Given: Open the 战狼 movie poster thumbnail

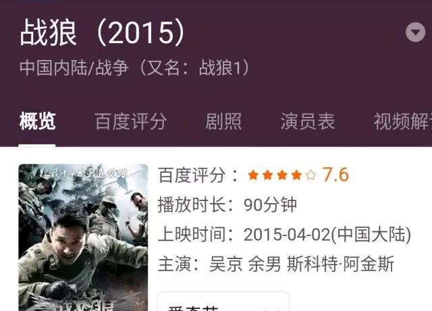Looking at the screenshot, I should coord(83,237).
